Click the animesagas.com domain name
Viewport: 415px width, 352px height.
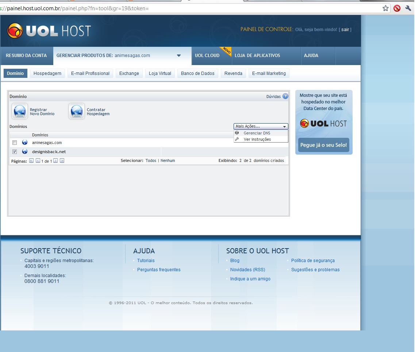coord(47,143)
